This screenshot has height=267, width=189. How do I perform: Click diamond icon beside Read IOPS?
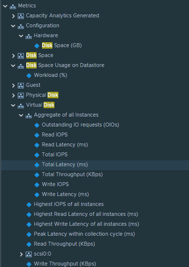click(37, 135)
